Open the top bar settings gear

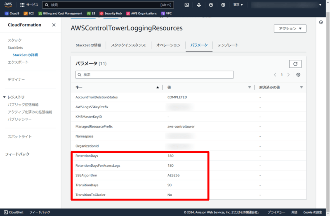point(223,5)
